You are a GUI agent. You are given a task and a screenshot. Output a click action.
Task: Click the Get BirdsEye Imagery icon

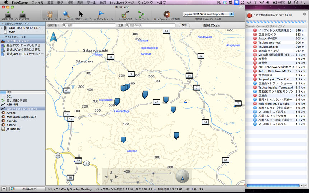(x=167, y=14)
